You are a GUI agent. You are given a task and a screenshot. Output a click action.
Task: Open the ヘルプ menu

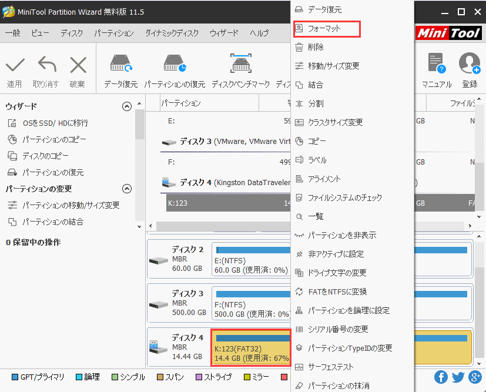pyautogui.click(x=259, y=33)
